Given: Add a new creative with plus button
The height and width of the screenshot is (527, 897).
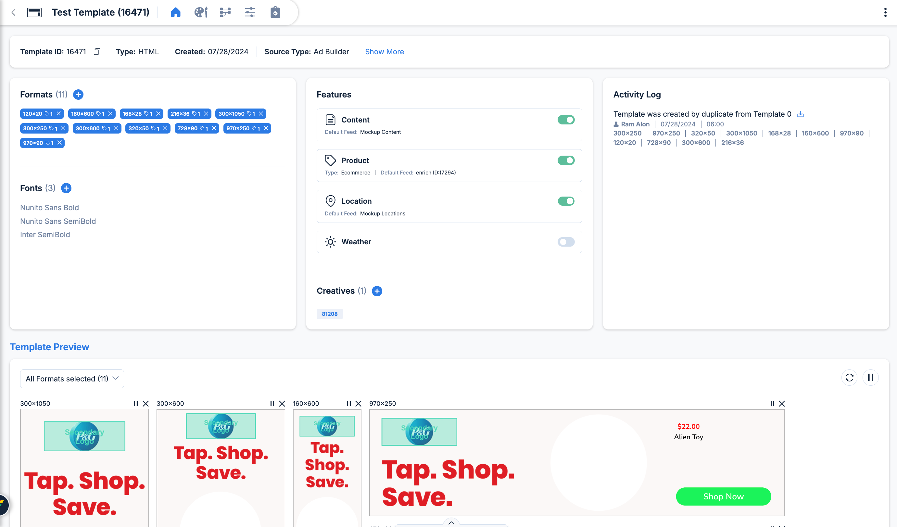Looking at the screenshot, I should 377,291.
